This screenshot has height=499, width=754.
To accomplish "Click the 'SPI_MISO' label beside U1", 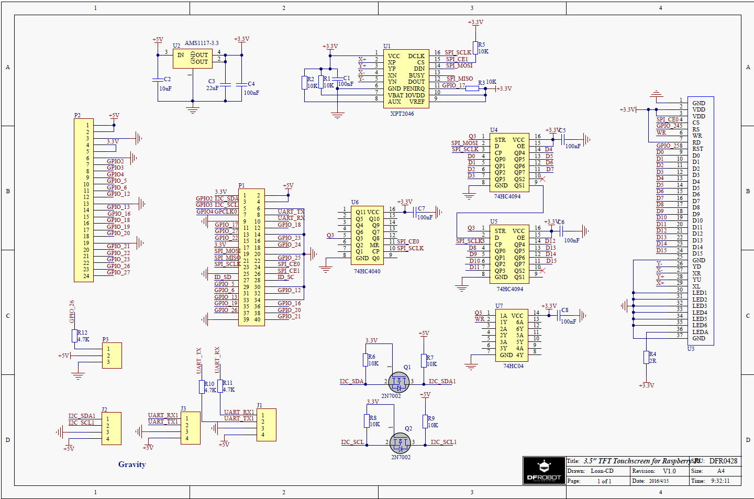I will click(x=460, y=79).
